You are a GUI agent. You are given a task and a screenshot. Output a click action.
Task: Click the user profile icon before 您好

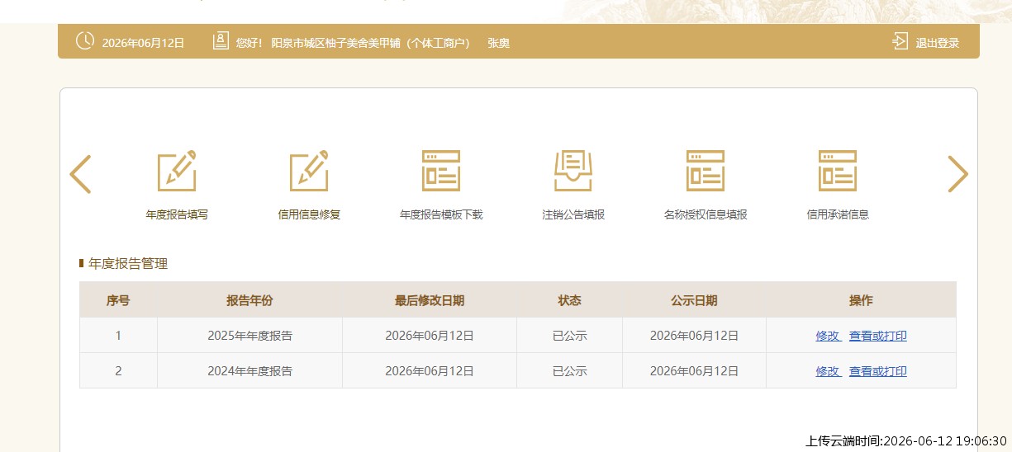tap(221, 41)
